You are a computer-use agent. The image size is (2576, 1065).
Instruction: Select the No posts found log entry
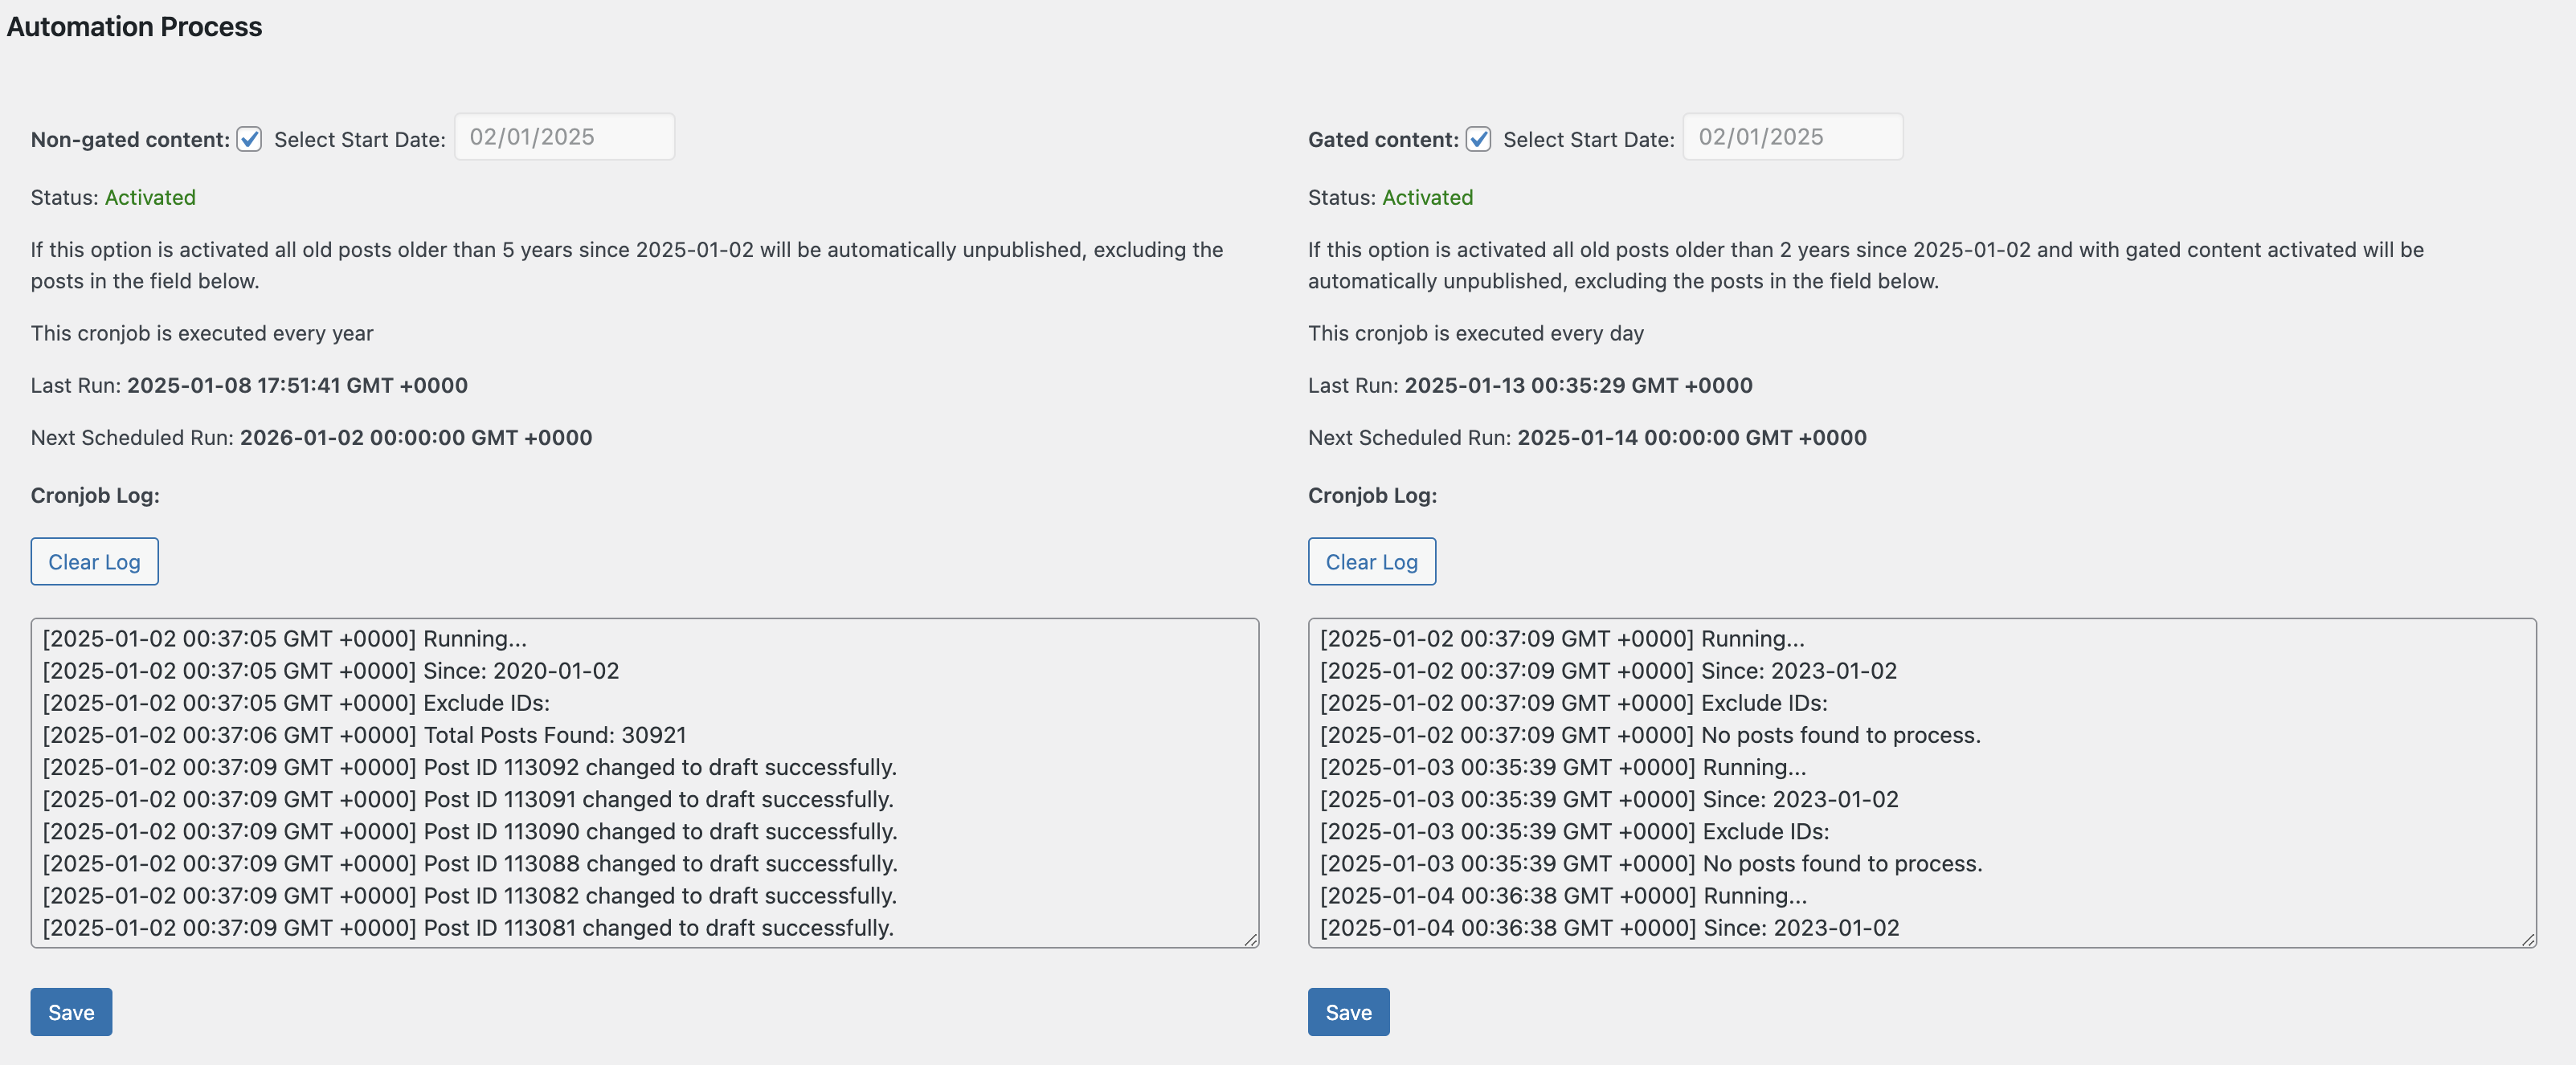pos(1650,735)
